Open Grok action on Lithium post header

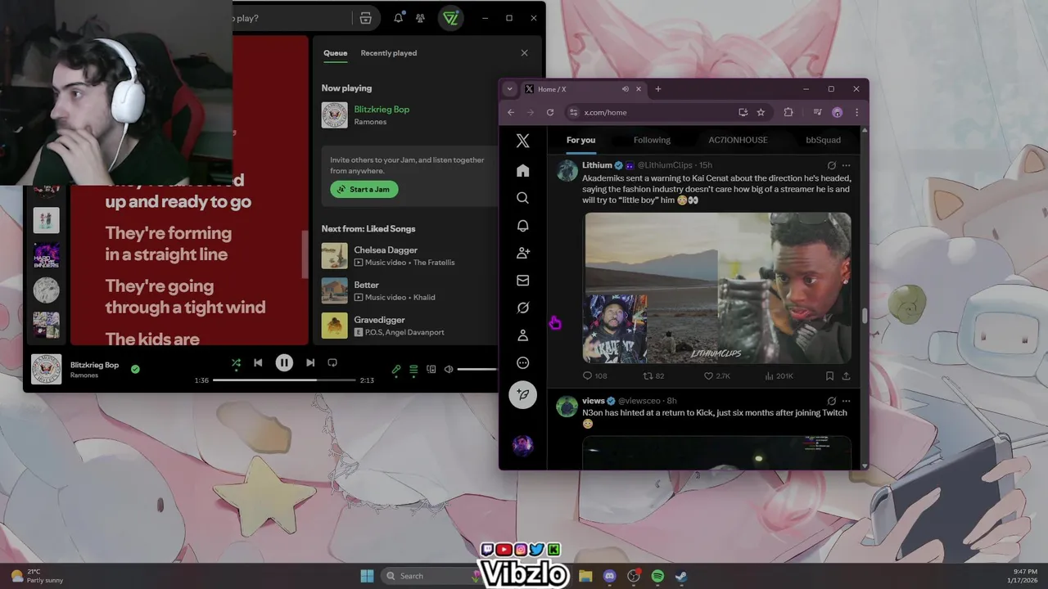coord(831,165)
